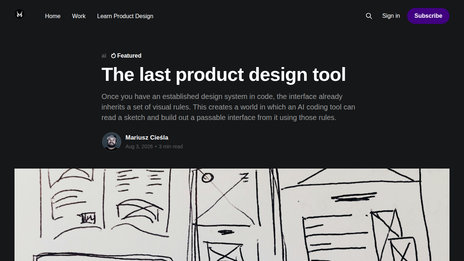
Task: Open the 'ai' tag link
Action: coord(104,55)
